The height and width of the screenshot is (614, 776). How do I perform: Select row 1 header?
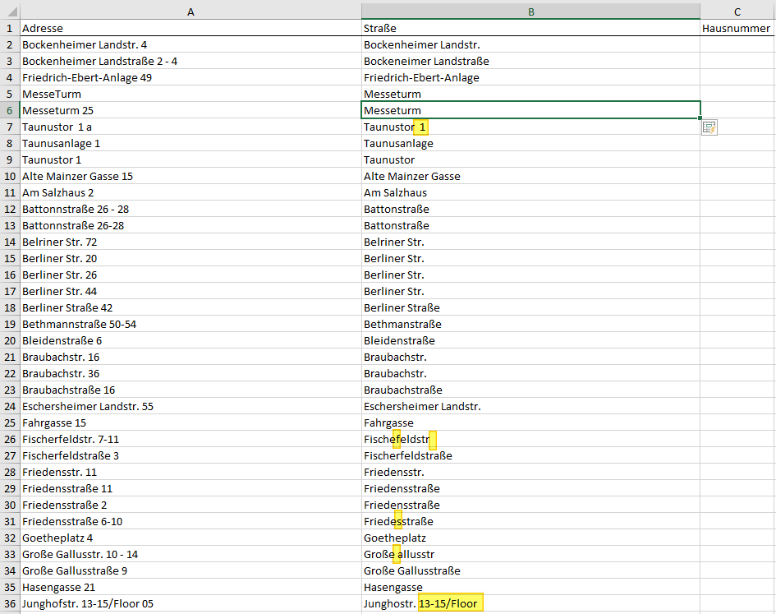tap(10, 28)
